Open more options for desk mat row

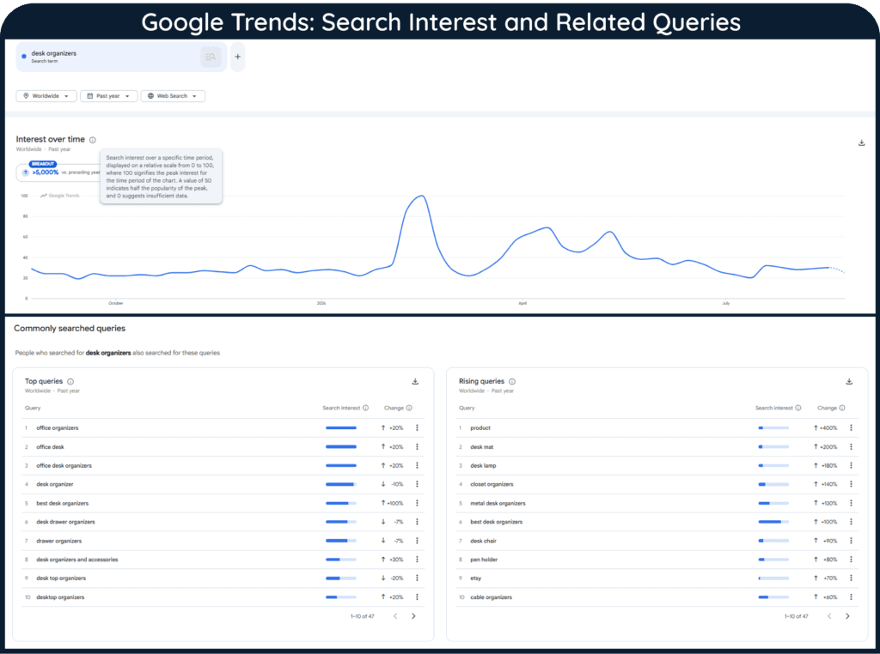pyautogui.click(x=851, y=446)
